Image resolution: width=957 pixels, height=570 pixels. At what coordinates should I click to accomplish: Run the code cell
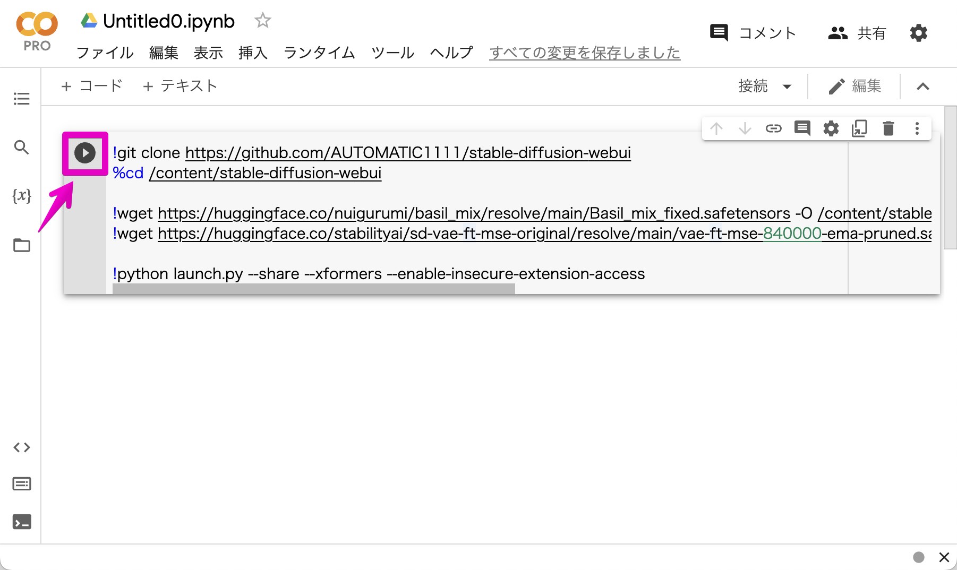point(85,153)
